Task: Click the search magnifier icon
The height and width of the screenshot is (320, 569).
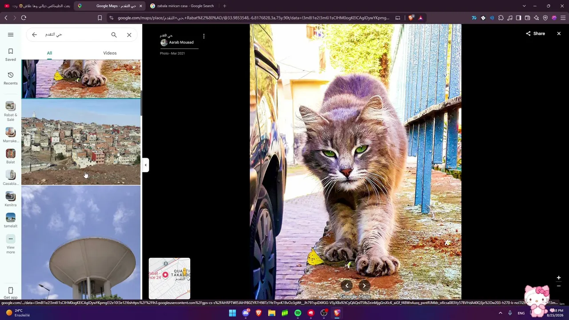Action: click(x=114, y=35)
